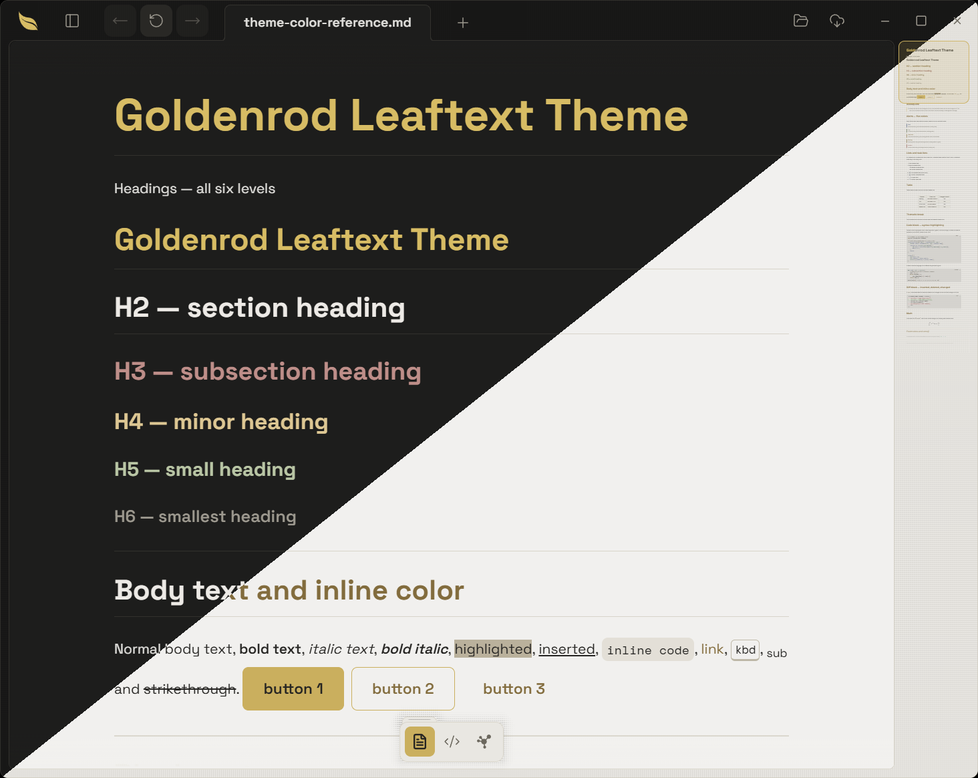
Task: Click the "Body text and inline color" heading
Action: pos(289,591)
